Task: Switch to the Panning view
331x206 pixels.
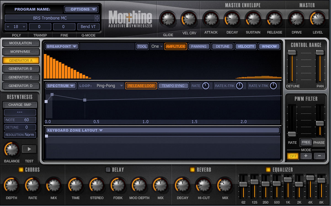Action: point(199,46)
